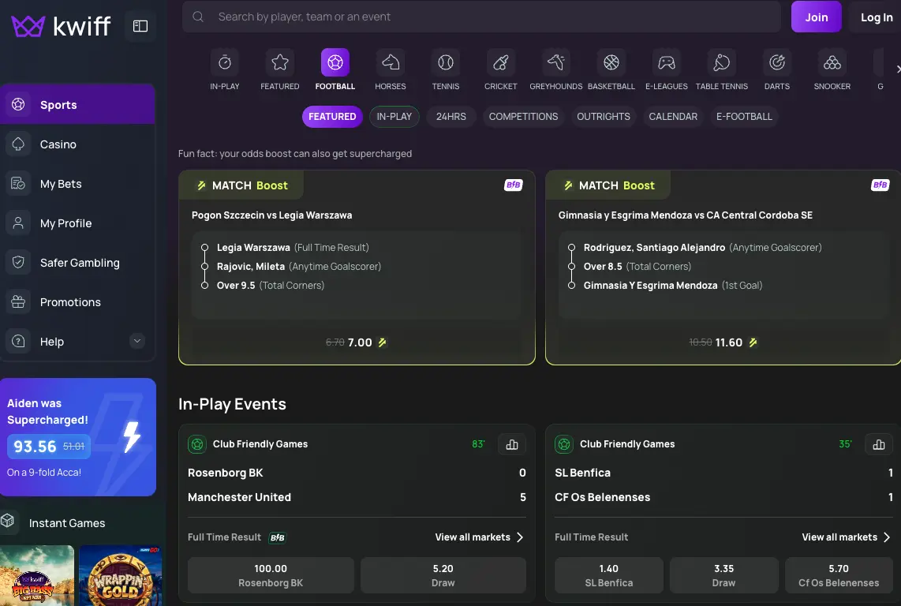901x606 pixels.
Task: Select the Football sport icon
Action: coord(335,62)
